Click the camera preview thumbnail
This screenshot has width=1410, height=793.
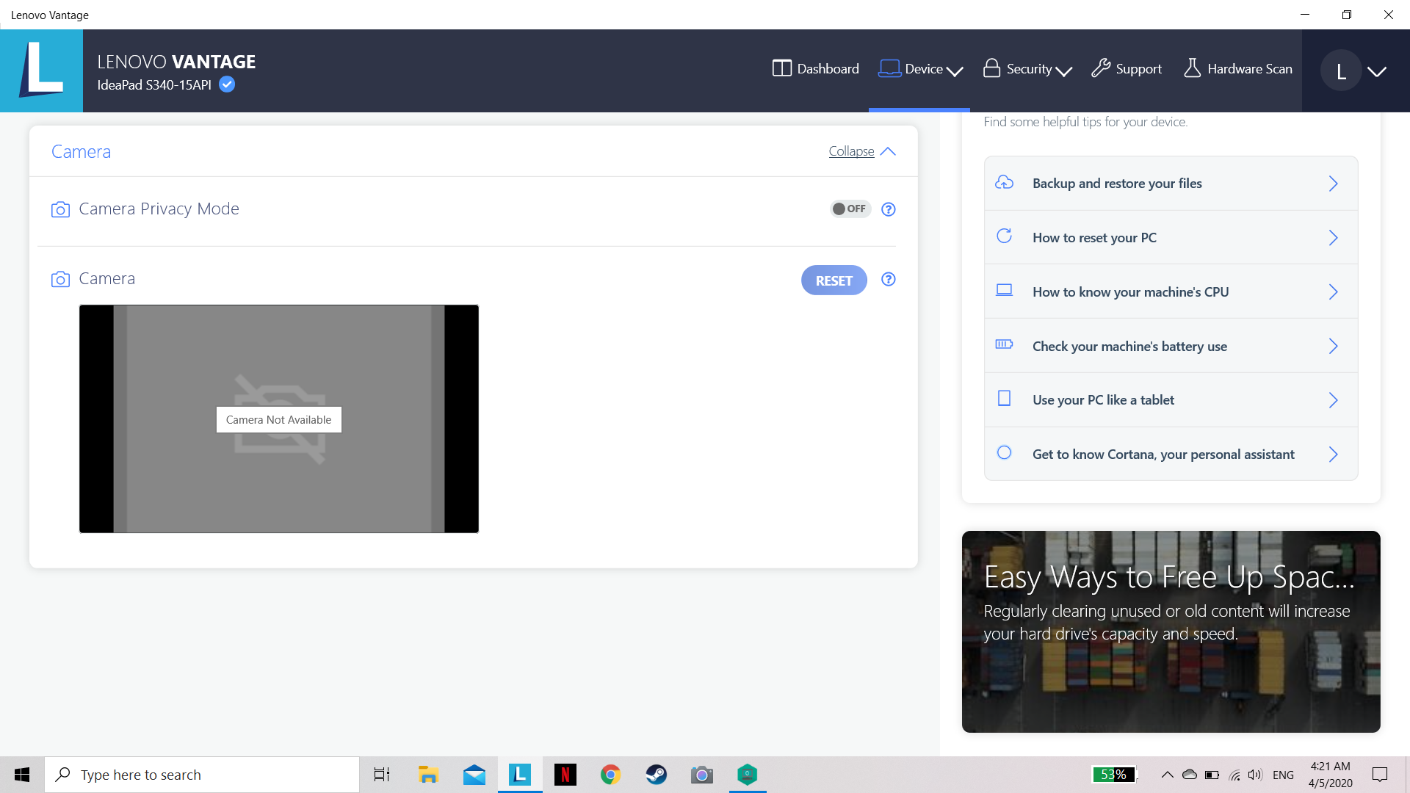pos(279,419)
